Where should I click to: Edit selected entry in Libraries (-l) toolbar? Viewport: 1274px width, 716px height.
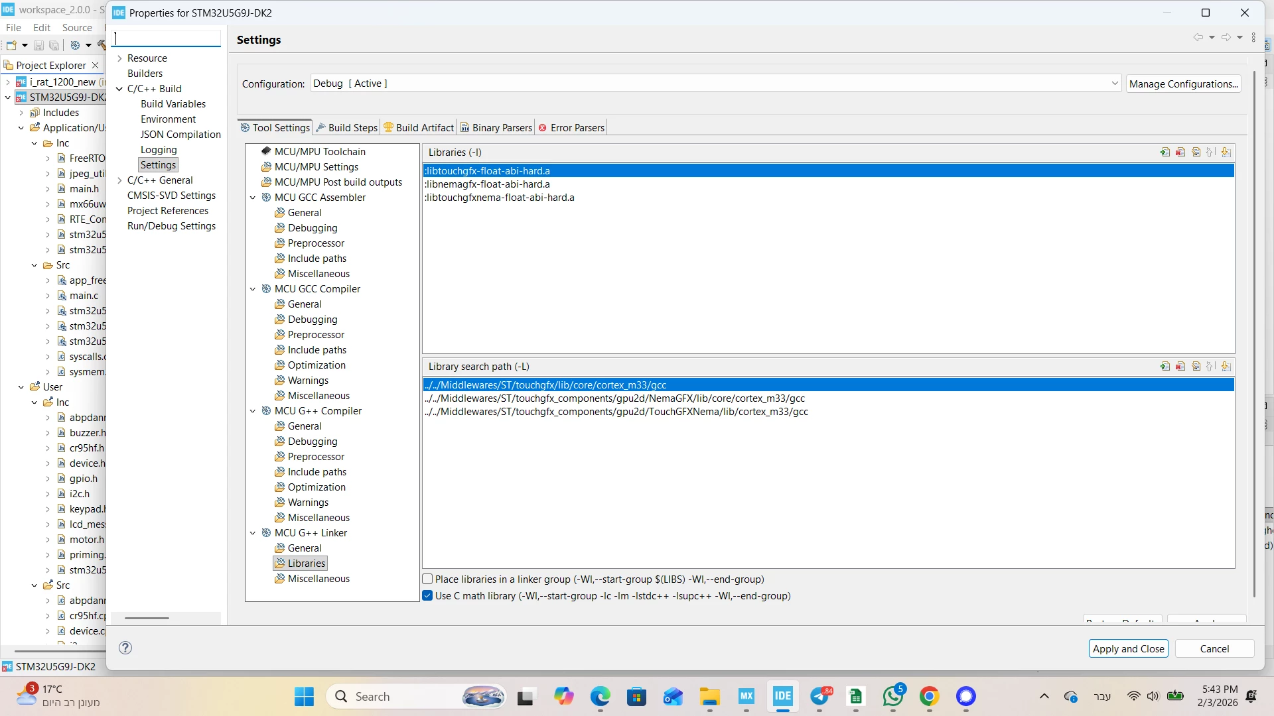pyautogui.click(x=1196, y=152)
